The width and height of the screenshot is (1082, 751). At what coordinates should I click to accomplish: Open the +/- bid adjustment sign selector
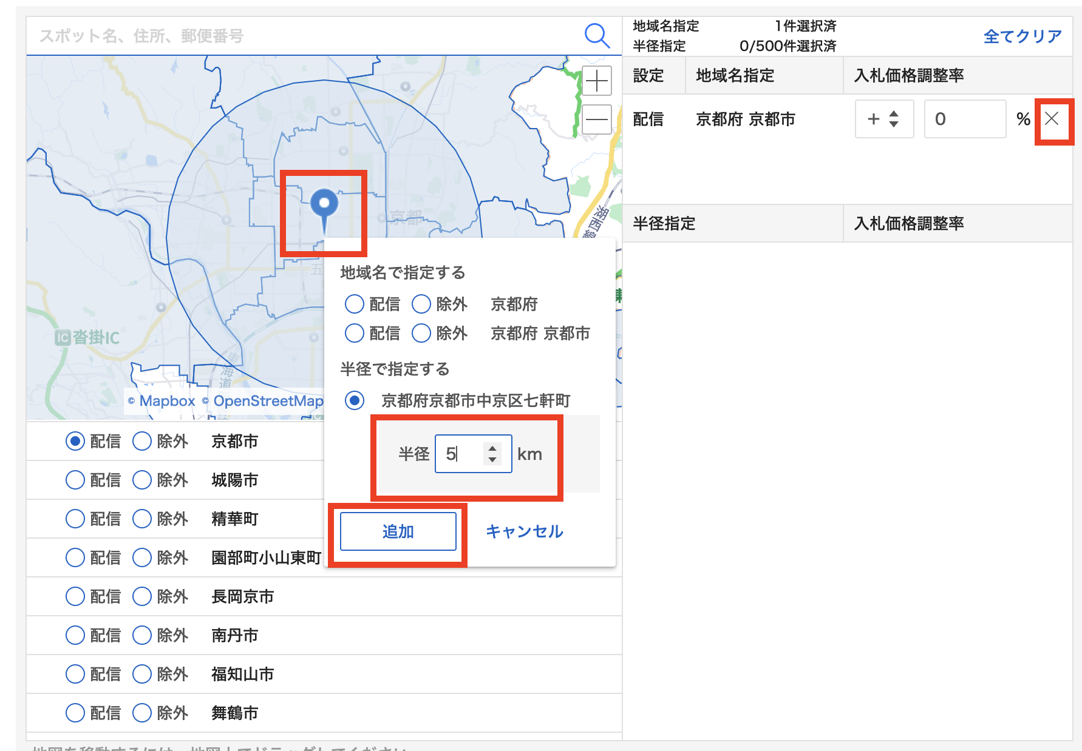pos(883,119)
